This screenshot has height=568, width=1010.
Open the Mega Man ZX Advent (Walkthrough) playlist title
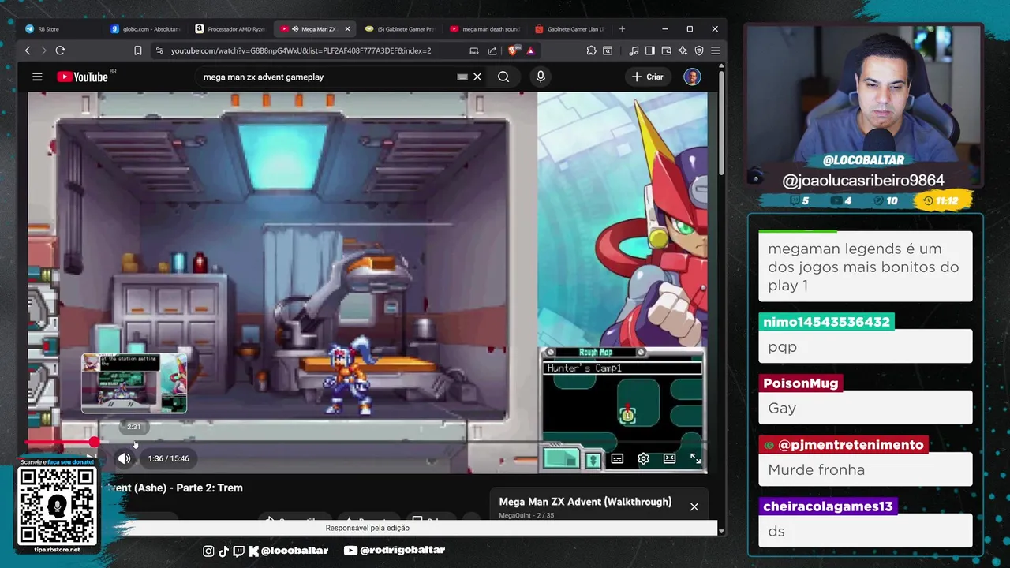point(585,502)
